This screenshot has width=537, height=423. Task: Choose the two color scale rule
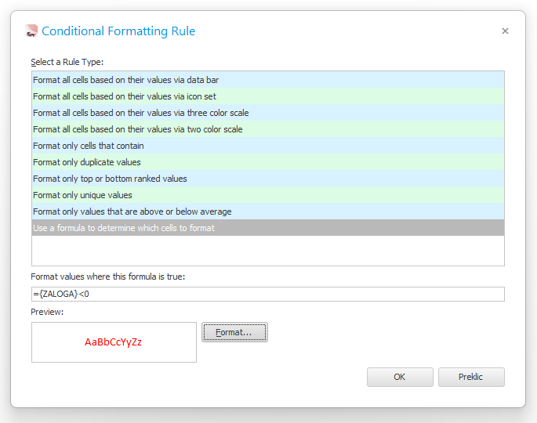coord(137,129)
